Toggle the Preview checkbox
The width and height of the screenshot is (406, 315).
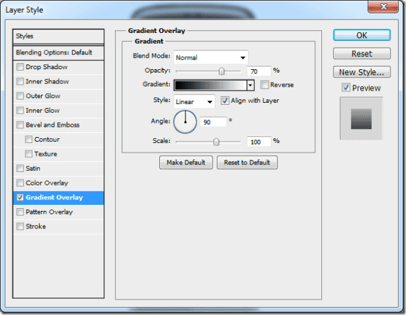[346, 87]
